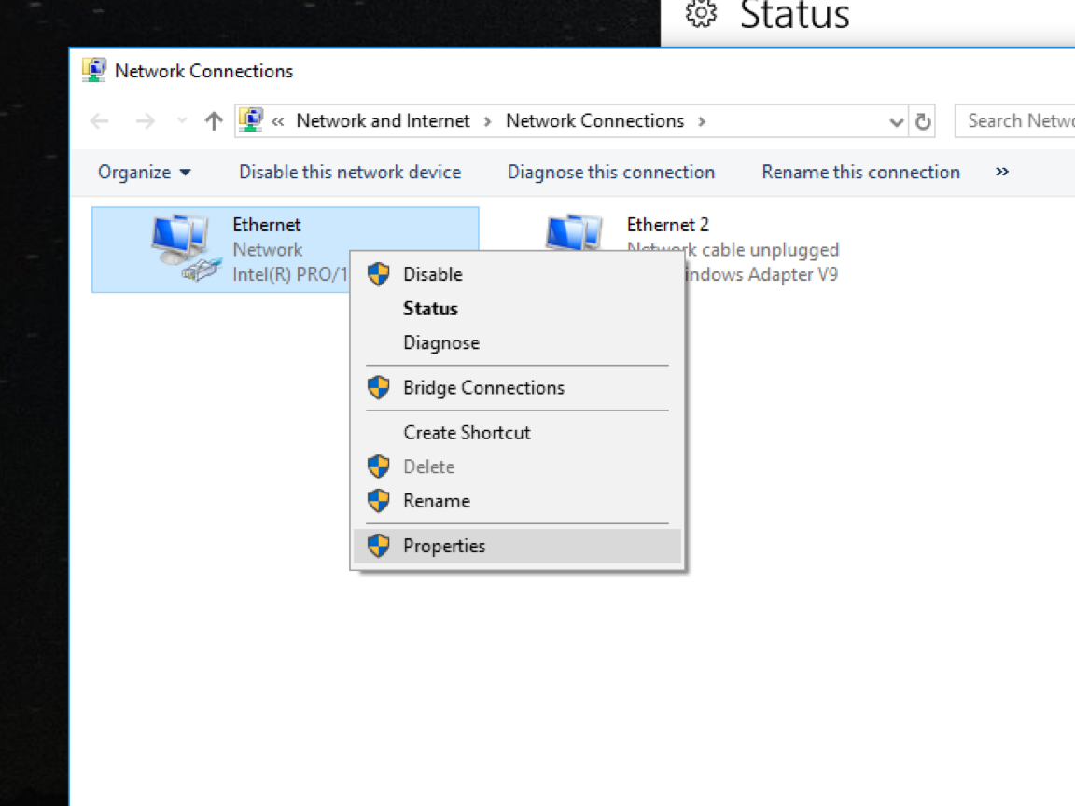This screenshot has height=806, width=1075.
Task: Expand chevron after Network and Internet
Action: tap(487, 122)
